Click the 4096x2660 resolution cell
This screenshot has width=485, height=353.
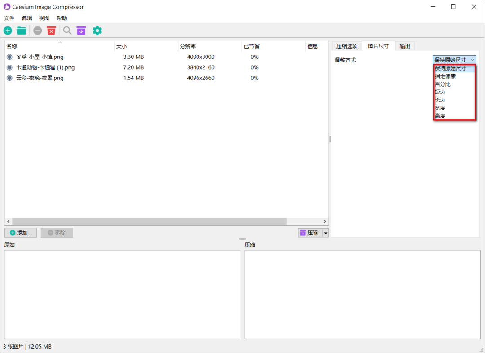(x=200, y=78)
